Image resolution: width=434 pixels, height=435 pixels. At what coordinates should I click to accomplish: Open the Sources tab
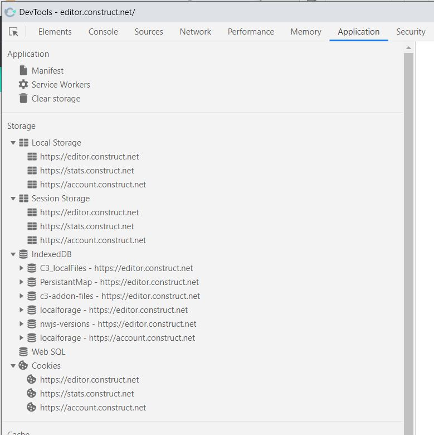coord(149,32)
